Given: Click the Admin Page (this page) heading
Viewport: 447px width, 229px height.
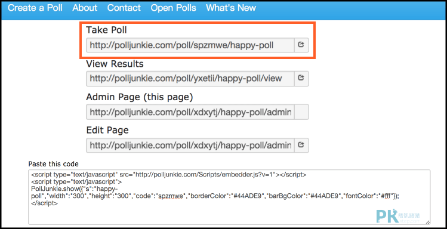Looking at the screenshot, I should point(140,97).
